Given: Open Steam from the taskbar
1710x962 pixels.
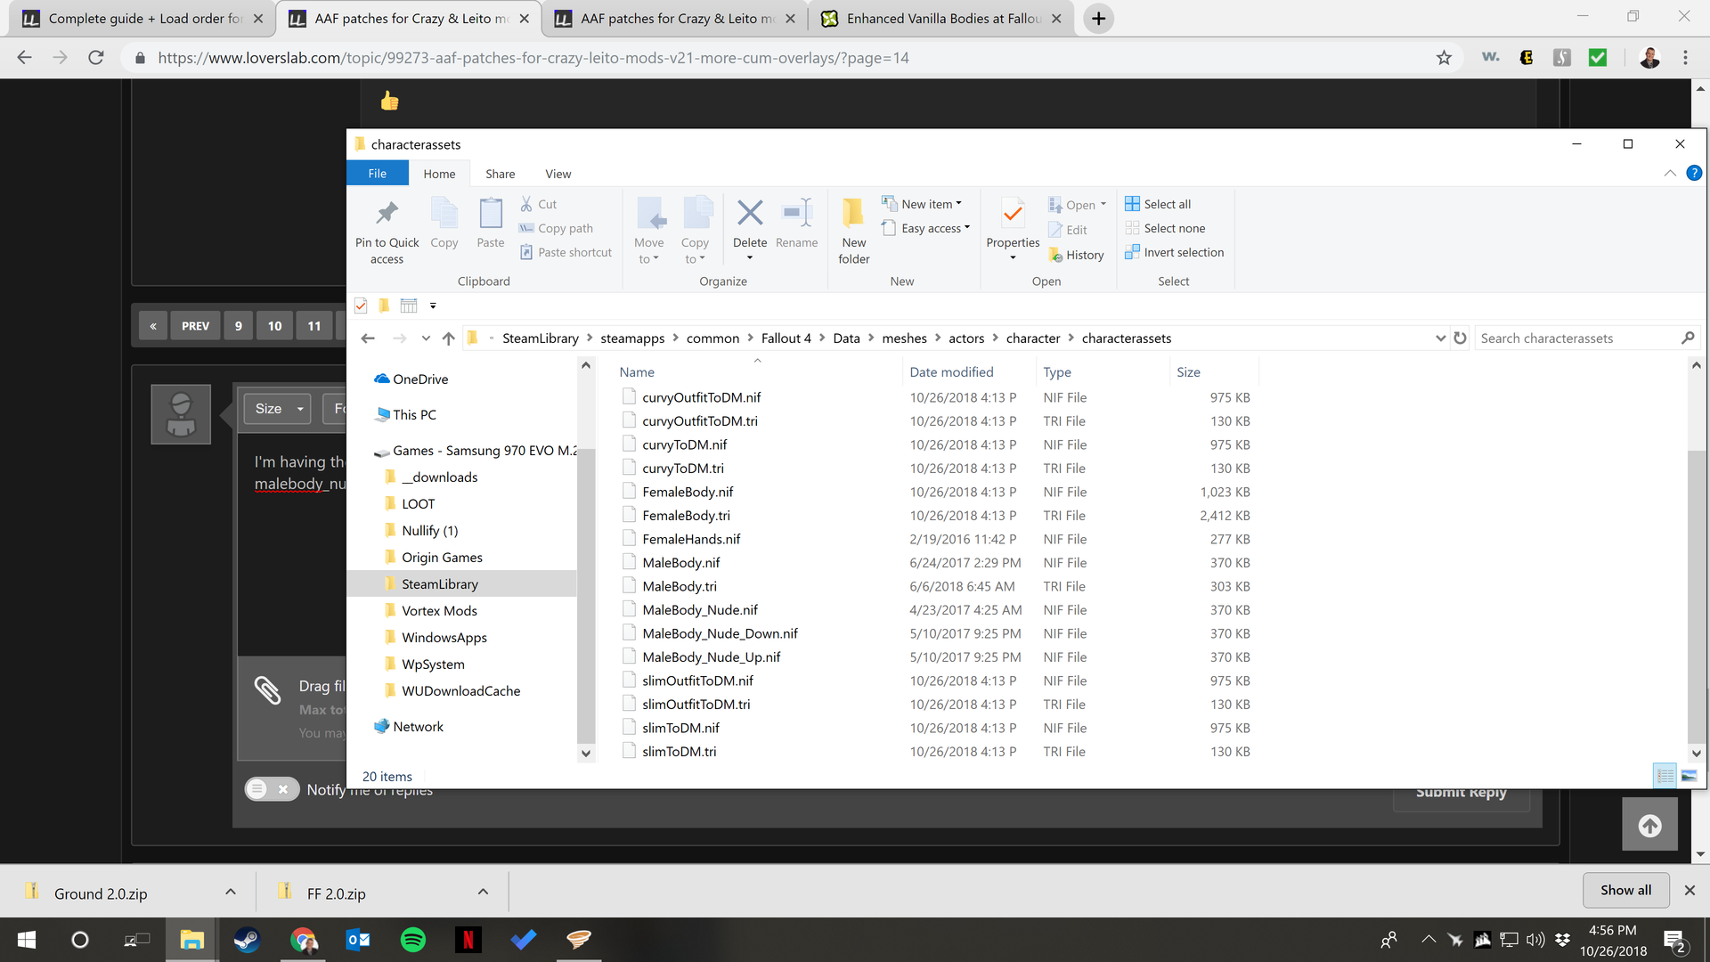Looking at the screenshot, I should [247, 940].
